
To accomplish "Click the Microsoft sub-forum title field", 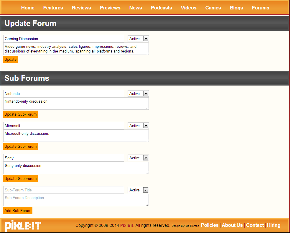I will 64,126.
